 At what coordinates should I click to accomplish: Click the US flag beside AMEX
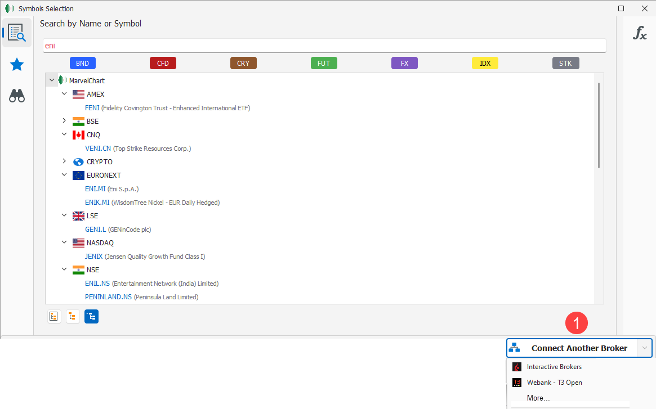[78, 95]
